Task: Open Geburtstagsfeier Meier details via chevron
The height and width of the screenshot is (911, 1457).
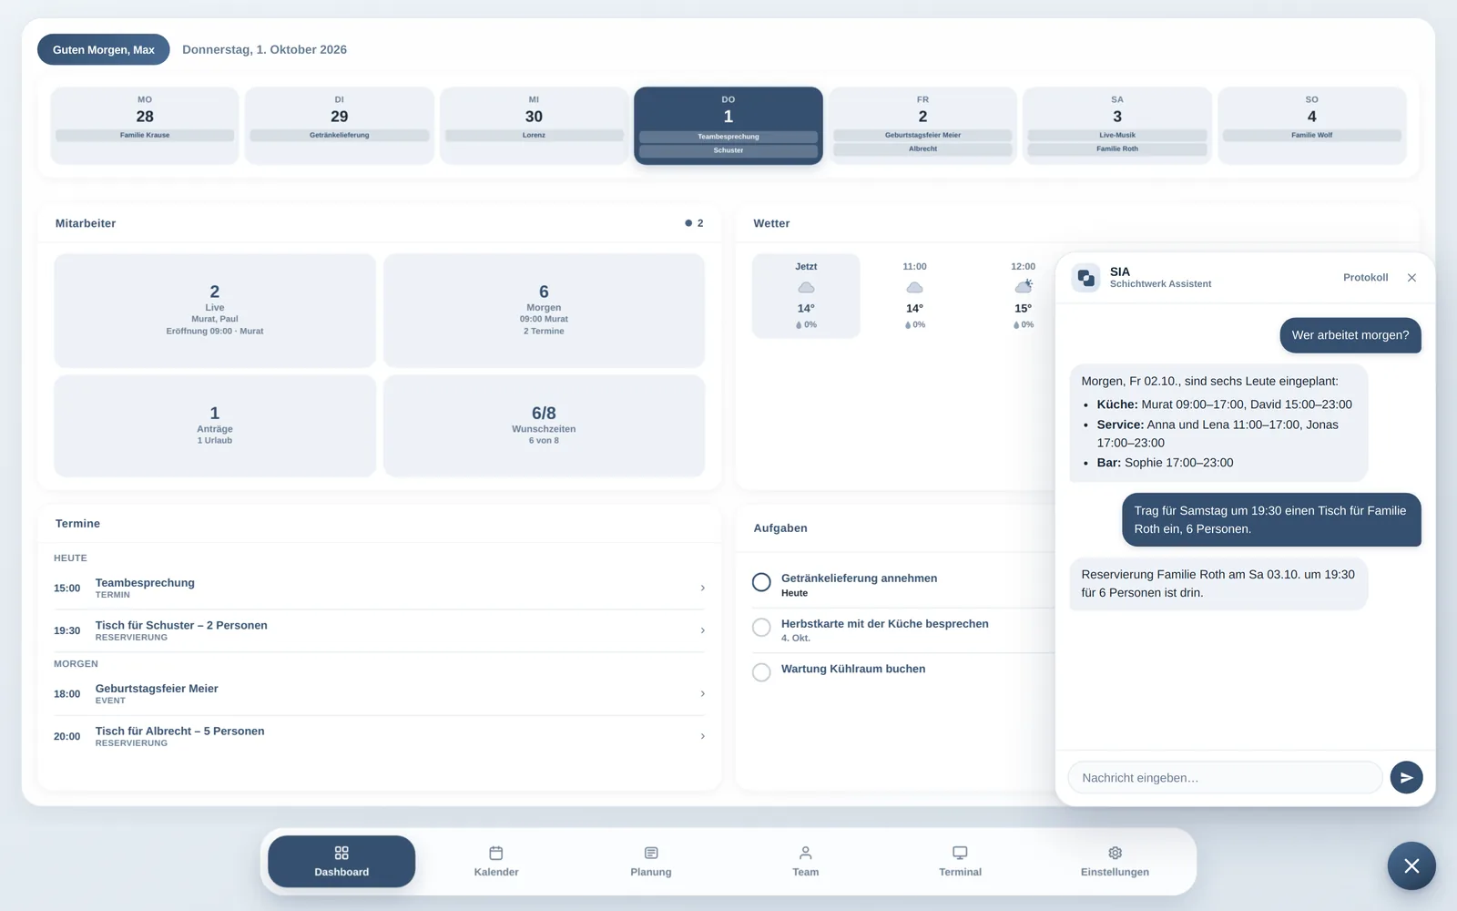Action: coord(702,693)
